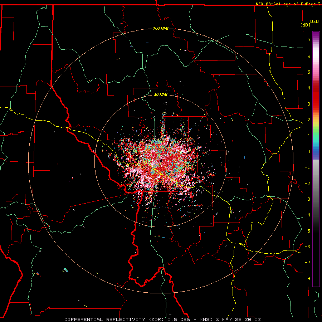Click the "50 NMI" range ring label

(161, 94)
